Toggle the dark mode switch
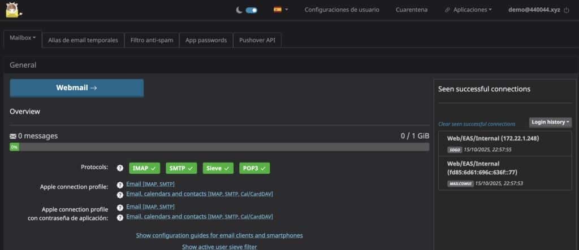This screenshot has height=250, width=579. pos(251,10)
